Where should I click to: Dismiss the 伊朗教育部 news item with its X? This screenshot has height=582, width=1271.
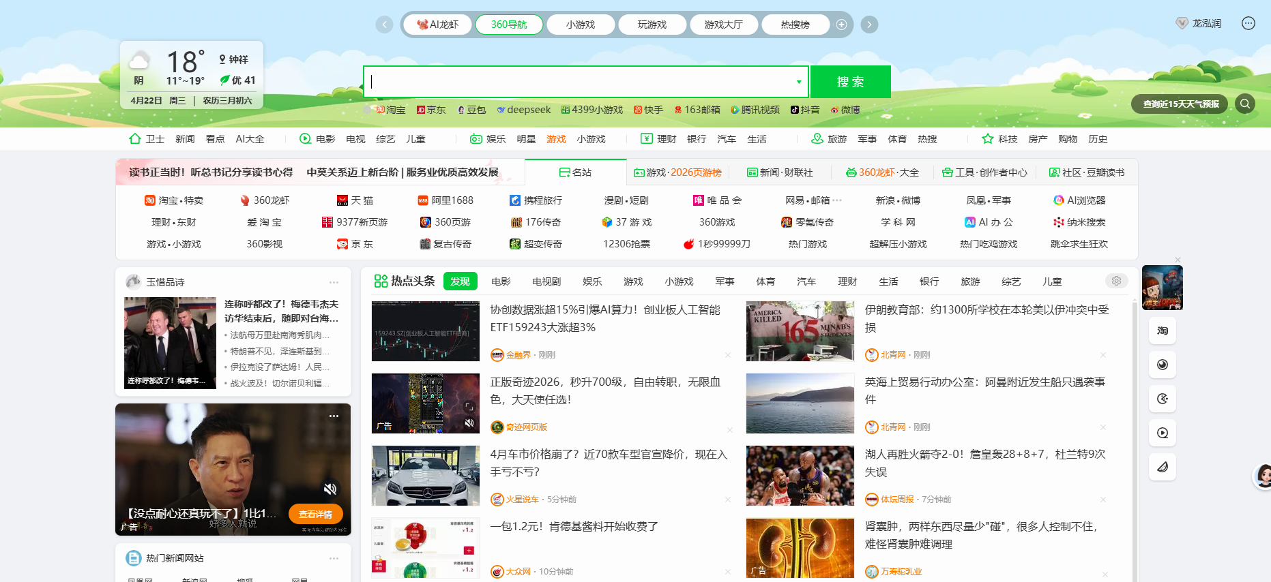(x=1103, y=355)
